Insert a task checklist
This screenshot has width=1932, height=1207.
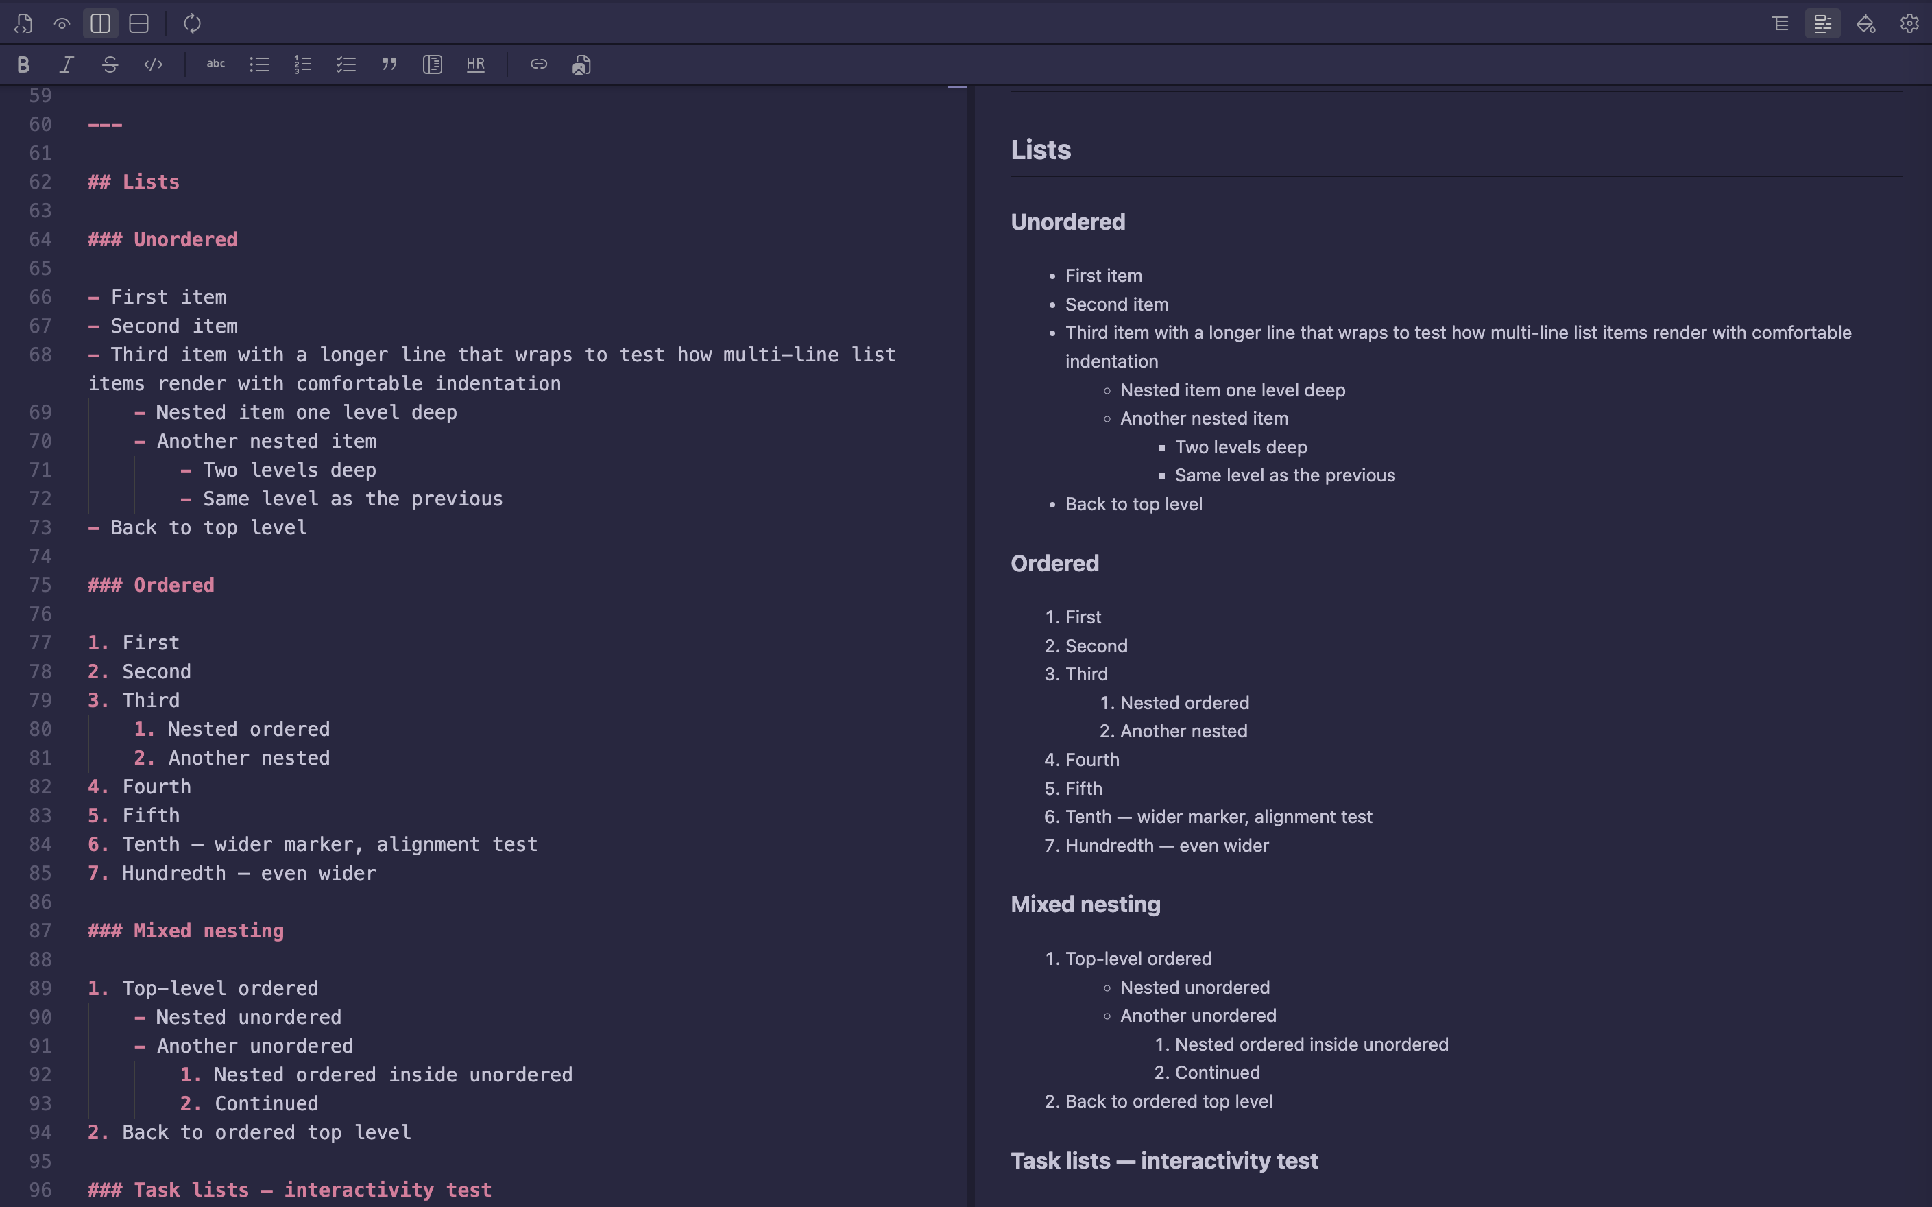click(x=346, y=64)
